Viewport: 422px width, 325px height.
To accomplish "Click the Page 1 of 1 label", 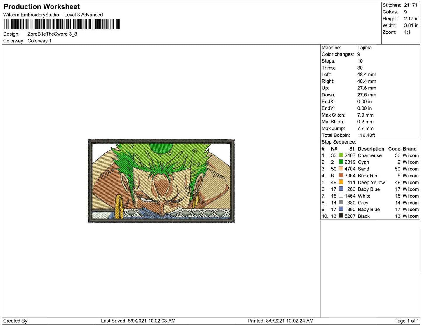I will (x=407, y=321).
